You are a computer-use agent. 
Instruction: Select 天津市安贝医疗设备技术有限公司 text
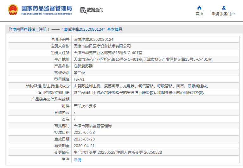click(102, 46)
